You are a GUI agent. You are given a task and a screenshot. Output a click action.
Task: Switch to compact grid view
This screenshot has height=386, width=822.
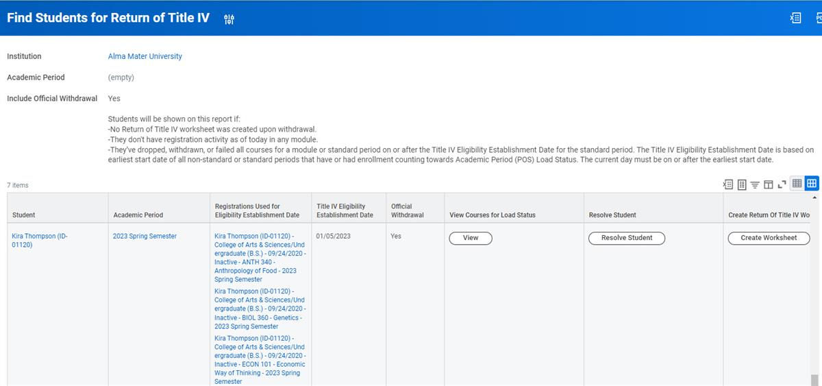pos(797,184)
